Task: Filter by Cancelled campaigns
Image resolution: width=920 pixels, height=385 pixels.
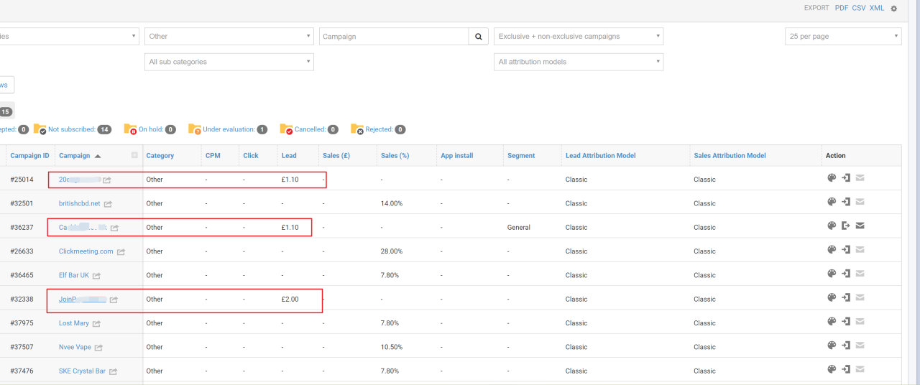Action: (310, 130)
